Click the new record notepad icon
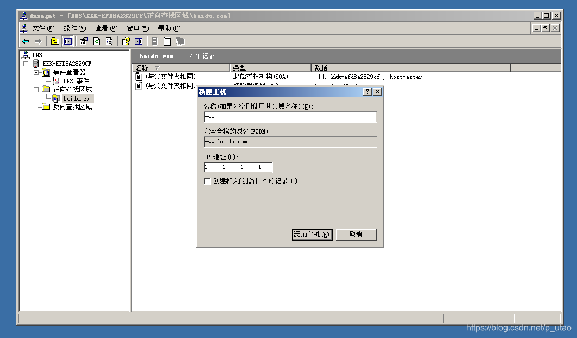The image size is (577, 338). (x=167, y=41)
